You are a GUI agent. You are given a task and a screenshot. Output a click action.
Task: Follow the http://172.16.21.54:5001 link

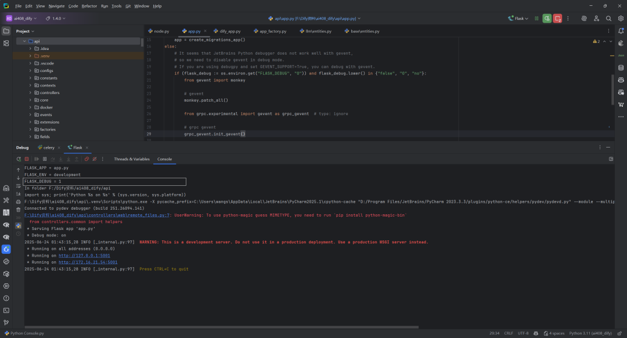88,263
